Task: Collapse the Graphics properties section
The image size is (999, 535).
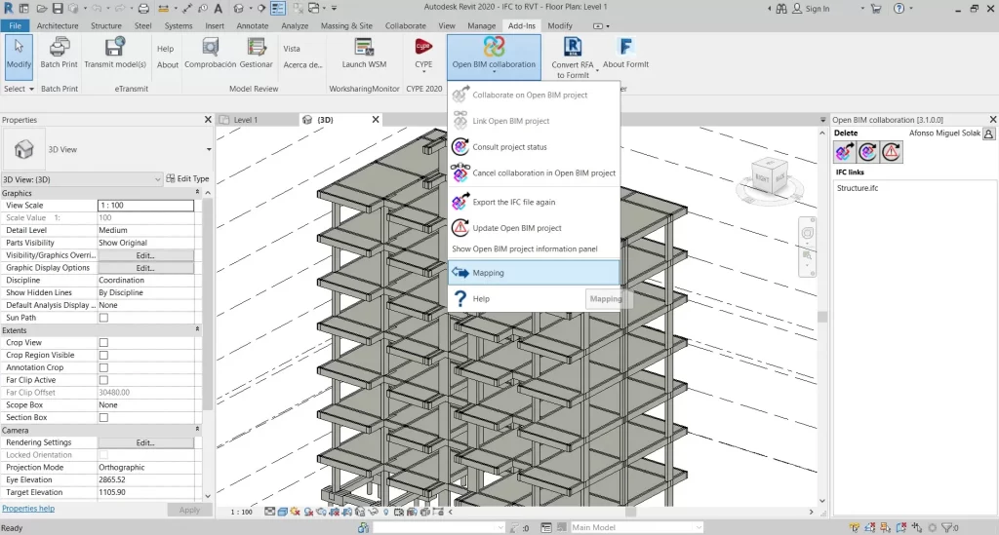Action: click(x=198, y=193)
